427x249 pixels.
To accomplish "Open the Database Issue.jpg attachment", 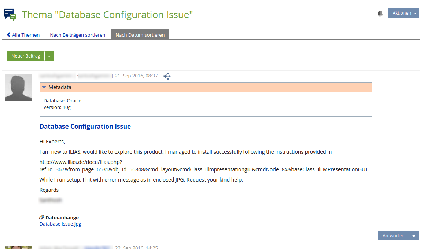I will [x=60, y=224].
